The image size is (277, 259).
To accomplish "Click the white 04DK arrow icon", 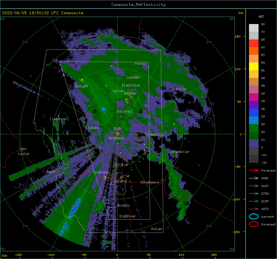I will (254, 178).
